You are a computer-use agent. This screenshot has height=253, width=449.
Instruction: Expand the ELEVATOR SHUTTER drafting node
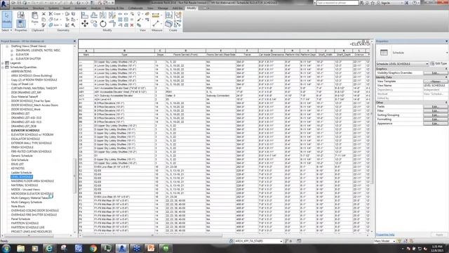click(12, 58)
